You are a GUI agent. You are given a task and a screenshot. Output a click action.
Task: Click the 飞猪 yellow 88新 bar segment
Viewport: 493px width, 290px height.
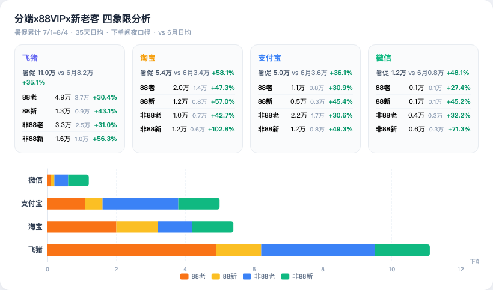click(x=239, y=250)
